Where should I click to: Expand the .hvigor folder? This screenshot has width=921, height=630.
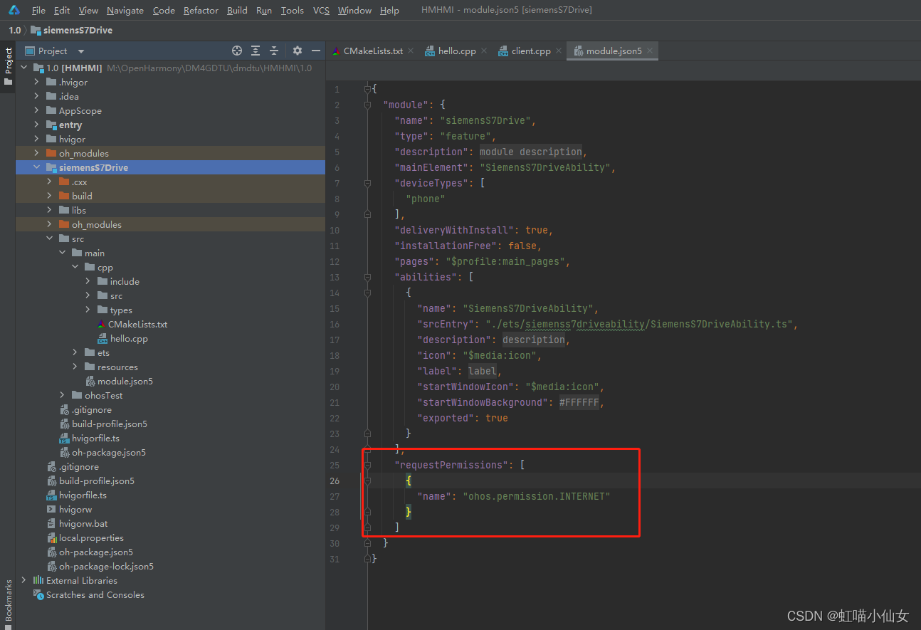point(37,82)
